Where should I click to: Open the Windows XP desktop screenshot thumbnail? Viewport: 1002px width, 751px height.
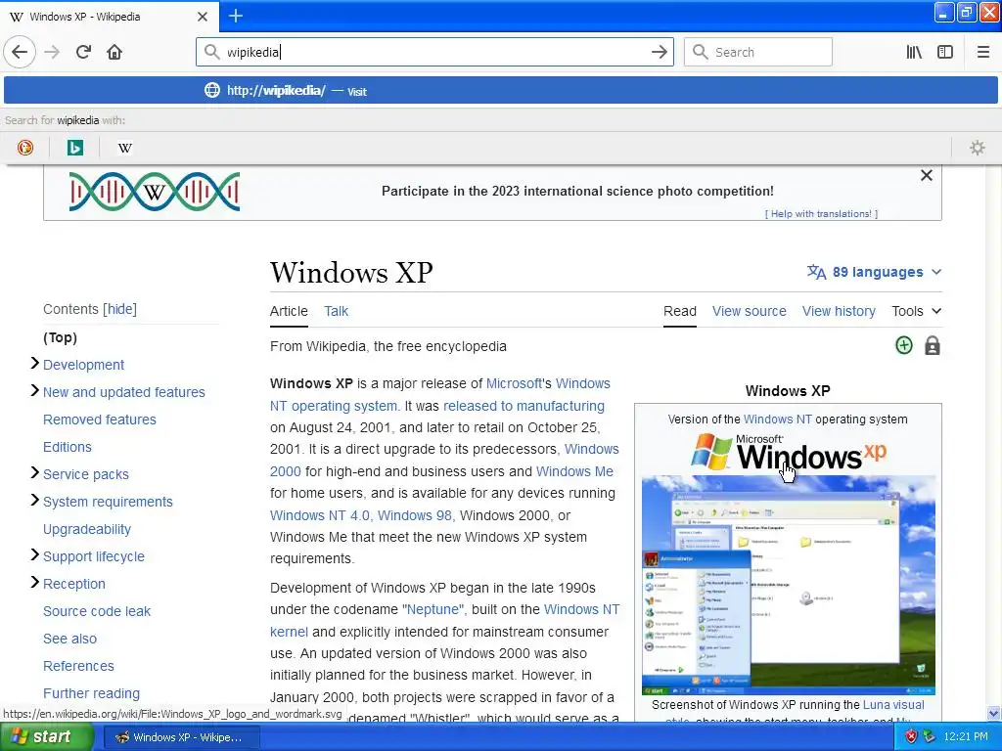pyautogui.click(x=789, y=585)
